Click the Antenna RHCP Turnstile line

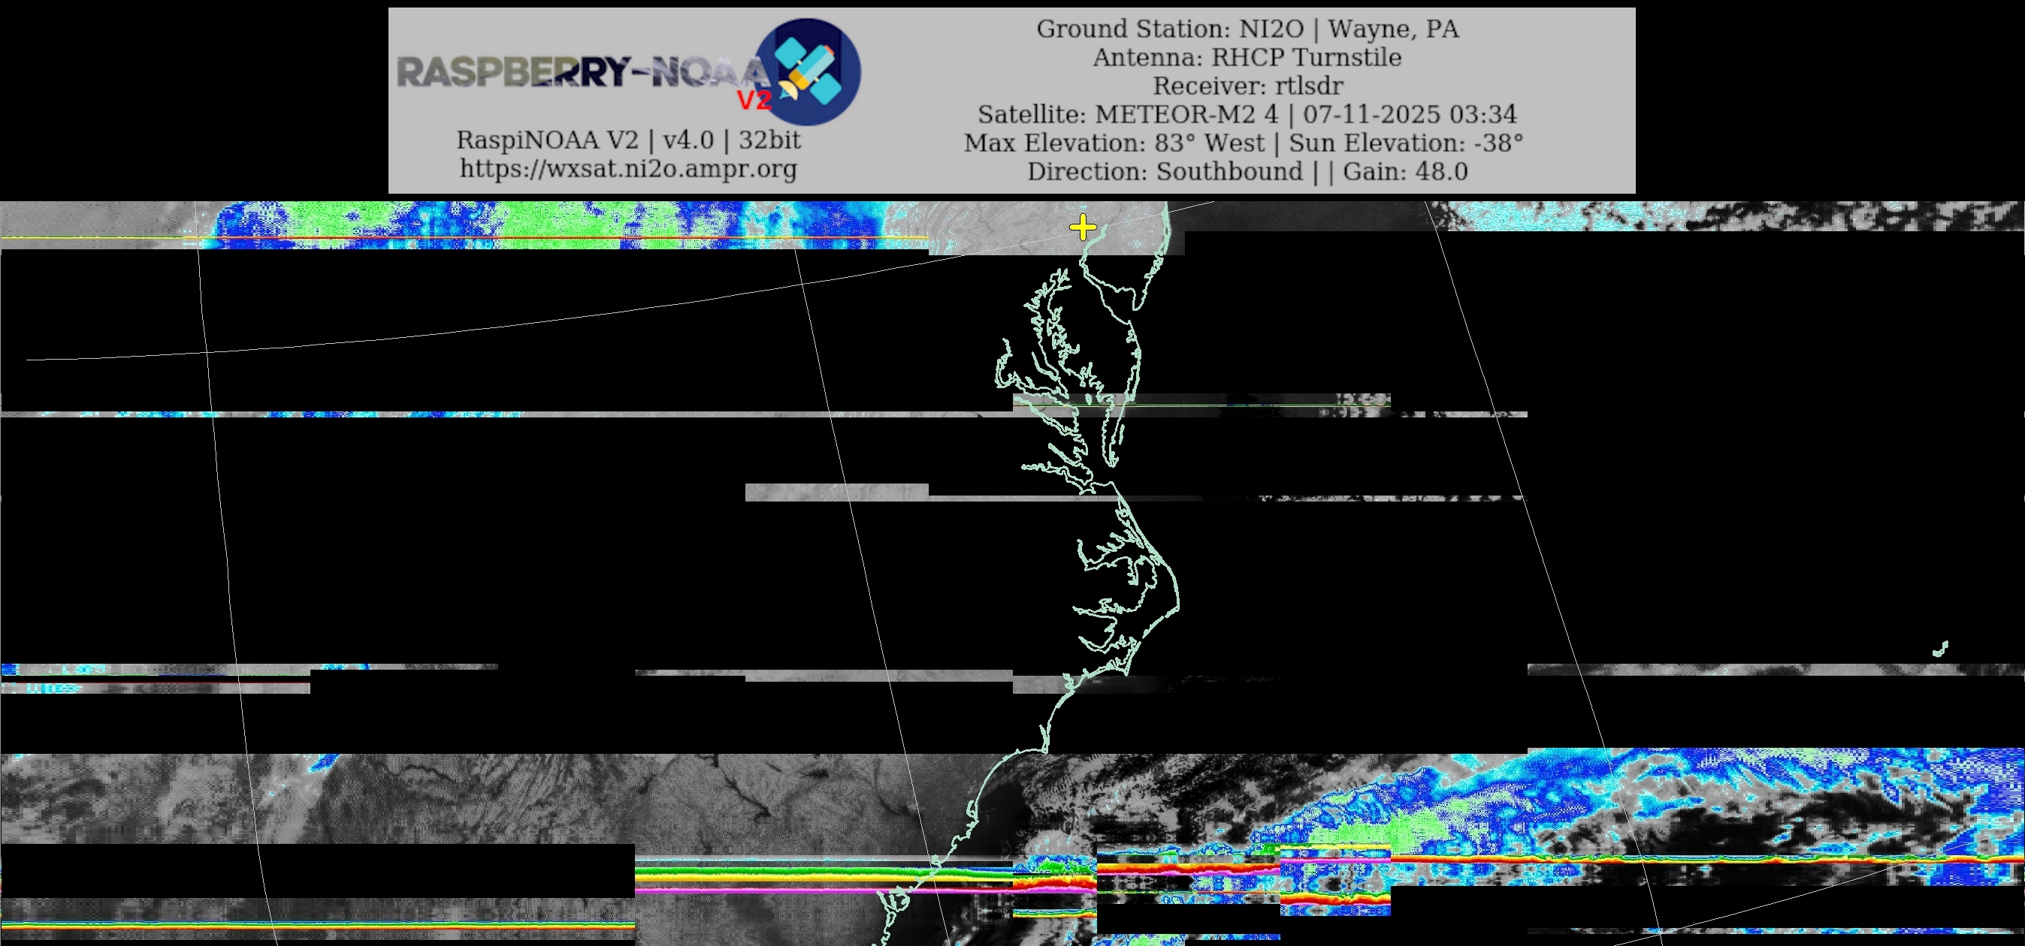coord(1247,57)
